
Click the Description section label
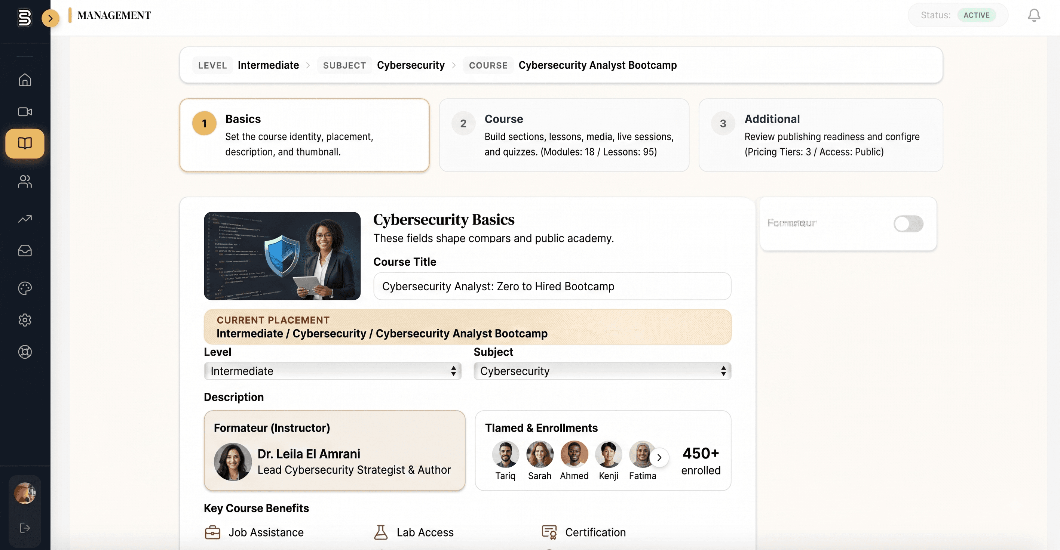click(x=234, y=397)
